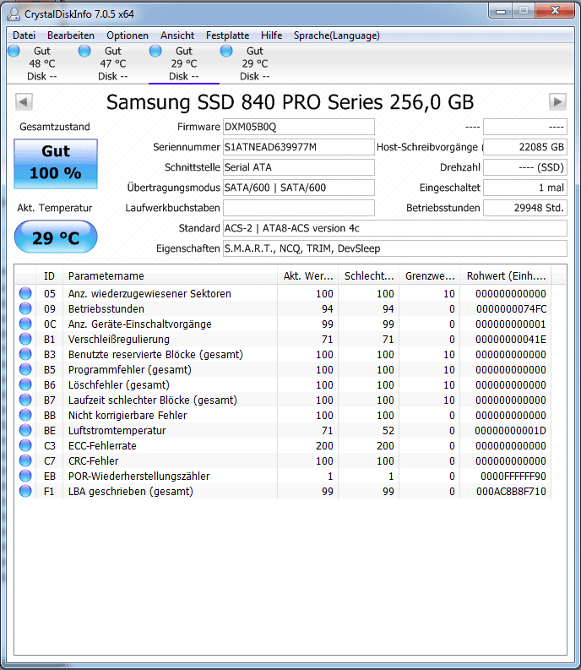Select the underlined third disk tab at 29 °C

point(184,63)
